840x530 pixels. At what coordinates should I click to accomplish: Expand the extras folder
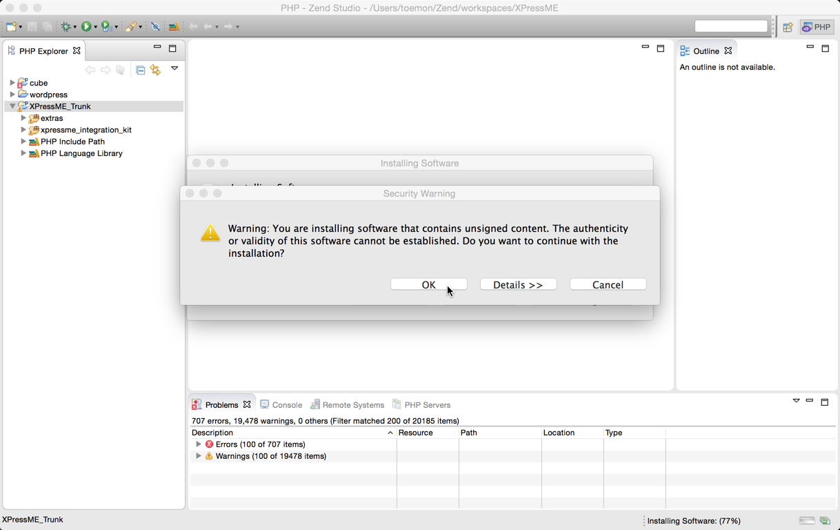tap(23, 118)
